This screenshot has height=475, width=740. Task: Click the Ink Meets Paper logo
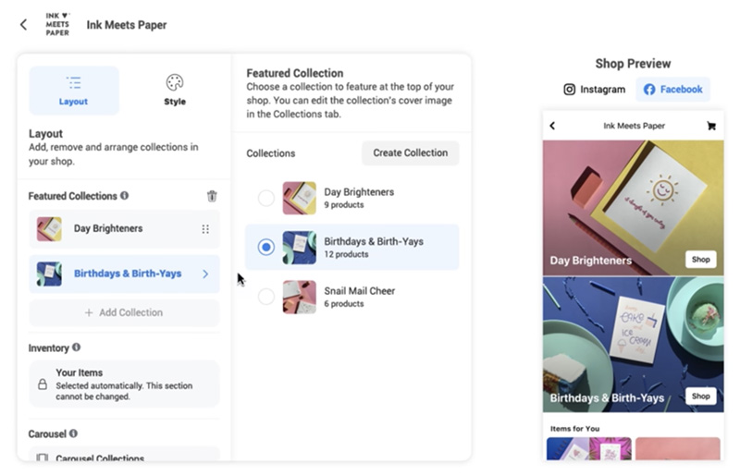tap(57, 25)
